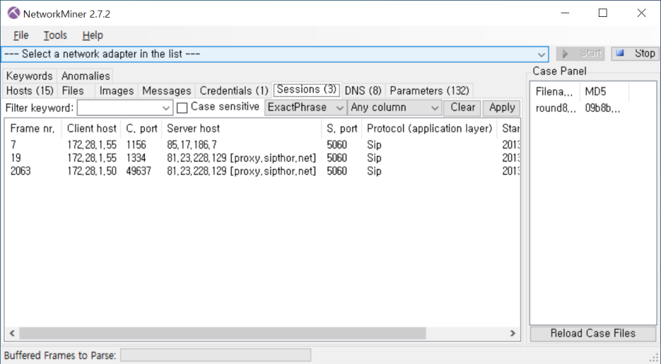Screen dimensions: 661x364
Task: Select the round8... file in Case Panel
Action: click(556, 108)
